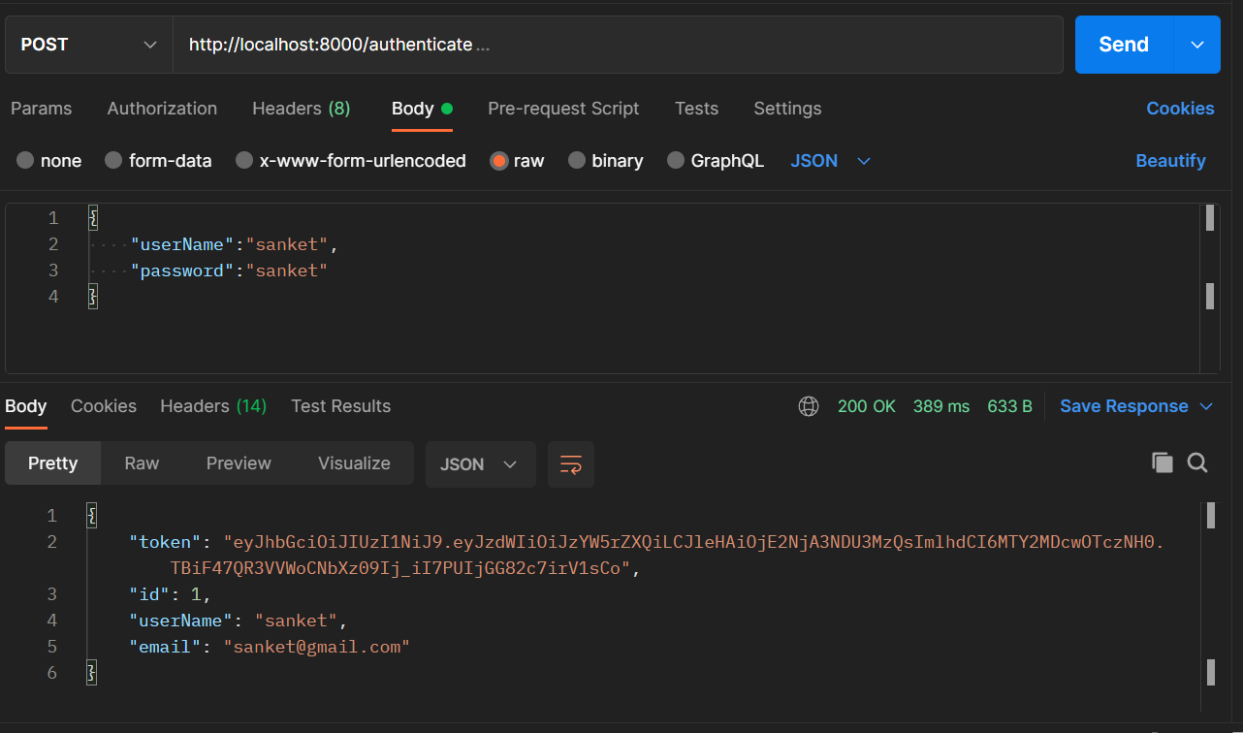
Task: Click the "sanket@gmail.com" email value
Action: pos(317,647)
